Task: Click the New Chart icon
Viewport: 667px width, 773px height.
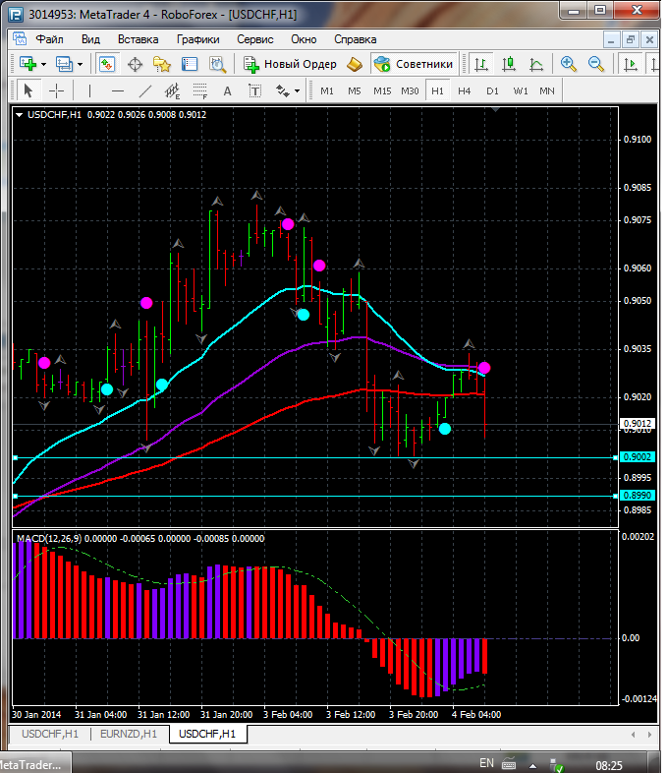Action: tap(27, 64)
